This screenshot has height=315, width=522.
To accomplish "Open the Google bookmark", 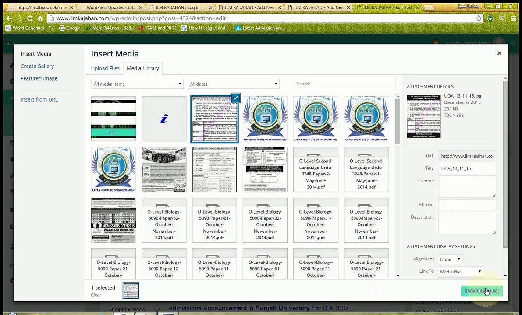I will click(x=70, y=28).
